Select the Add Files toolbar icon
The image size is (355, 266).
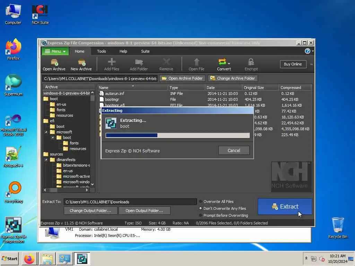click(112, 65)
